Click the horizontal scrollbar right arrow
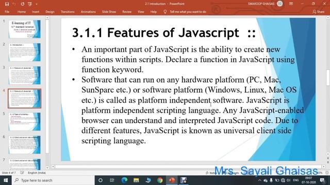330x185 pixels. coord(324,166)
